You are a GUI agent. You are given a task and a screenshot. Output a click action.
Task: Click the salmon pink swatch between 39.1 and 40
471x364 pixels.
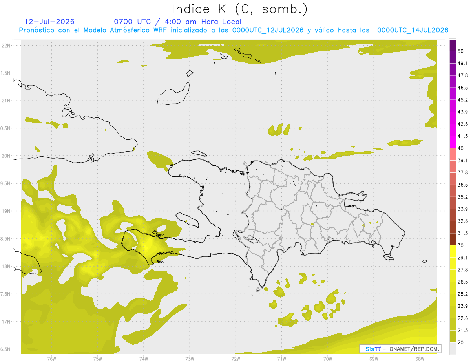click(453, 154)
